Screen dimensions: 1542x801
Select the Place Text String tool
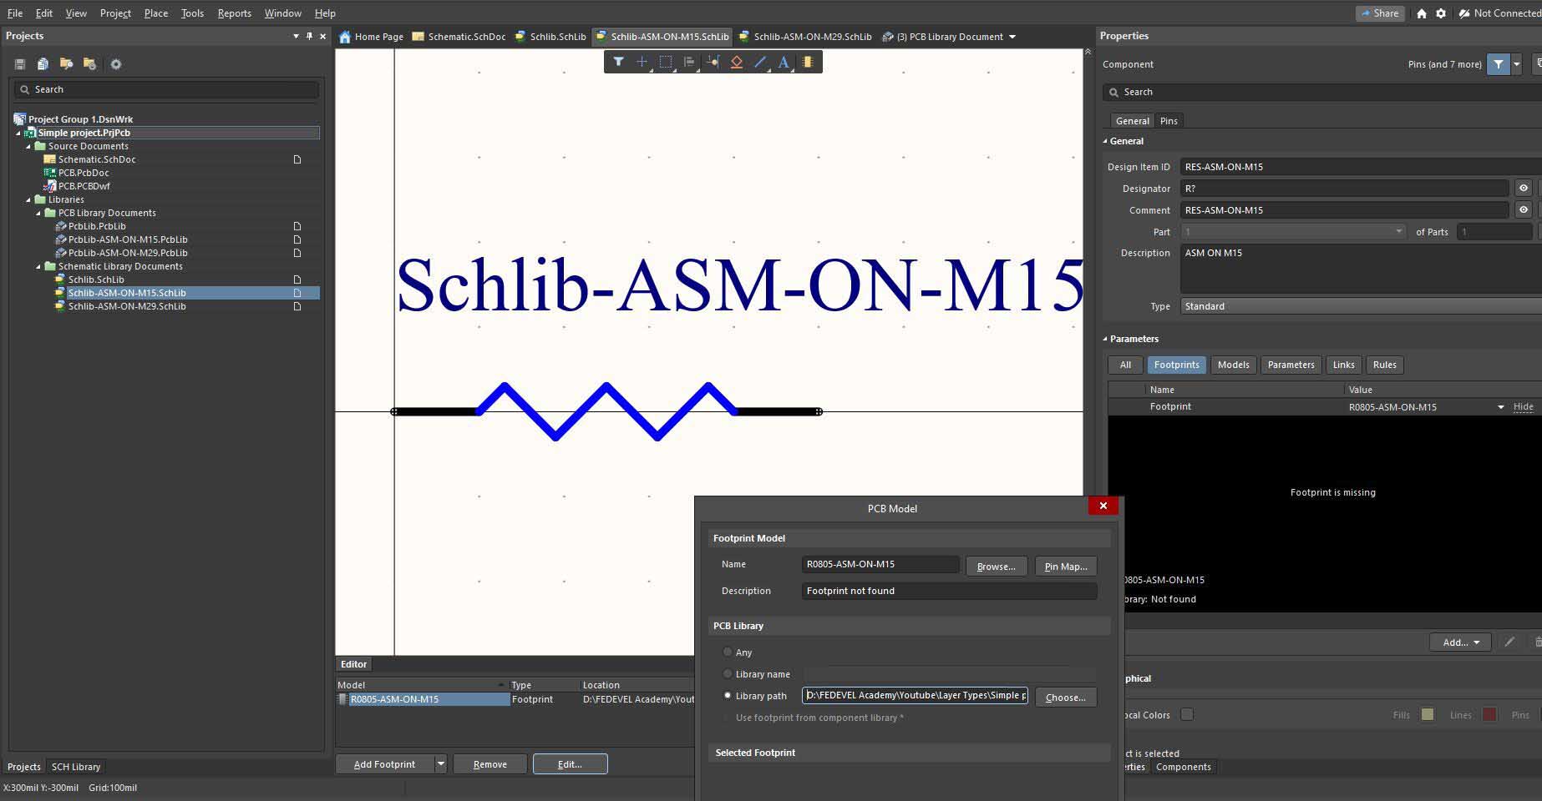(x=784, y=62)
